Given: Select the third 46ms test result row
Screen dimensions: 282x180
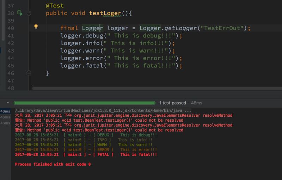Looking at the screenshot, I should [x=5, y=123].
